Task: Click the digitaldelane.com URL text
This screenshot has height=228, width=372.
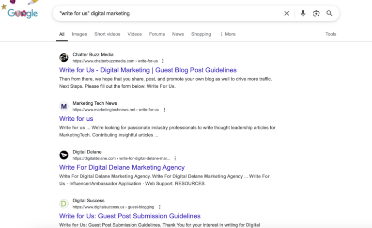Action: click(x=121, y=159)
